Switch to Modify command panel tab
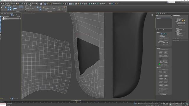 (x=158, y=14)
